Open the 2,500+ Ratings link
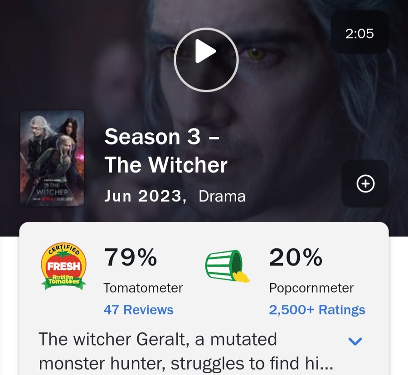Image resolution: width=408 pixels, height=375 pixels. (317, 310)
